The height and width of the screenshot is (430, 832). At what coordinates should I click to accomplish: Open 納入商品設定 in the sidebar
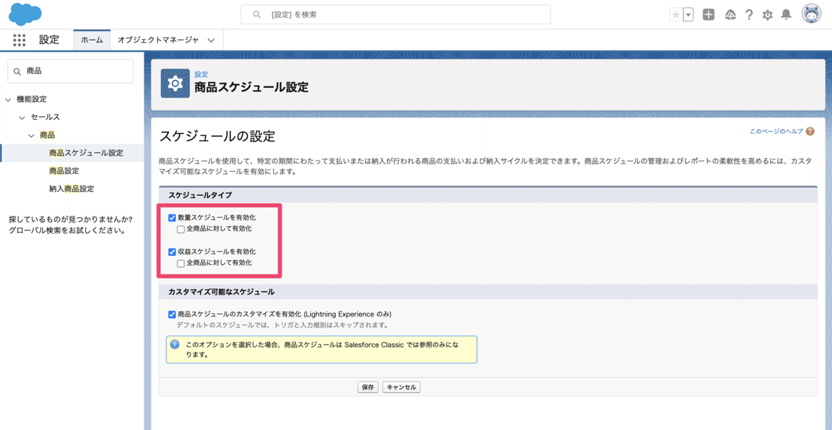coord(71,189)
